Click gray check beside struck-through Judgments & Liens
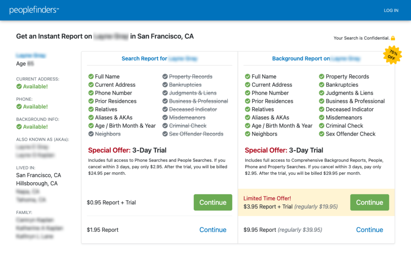This screenshot has height=257, width=411. point(165,93)
